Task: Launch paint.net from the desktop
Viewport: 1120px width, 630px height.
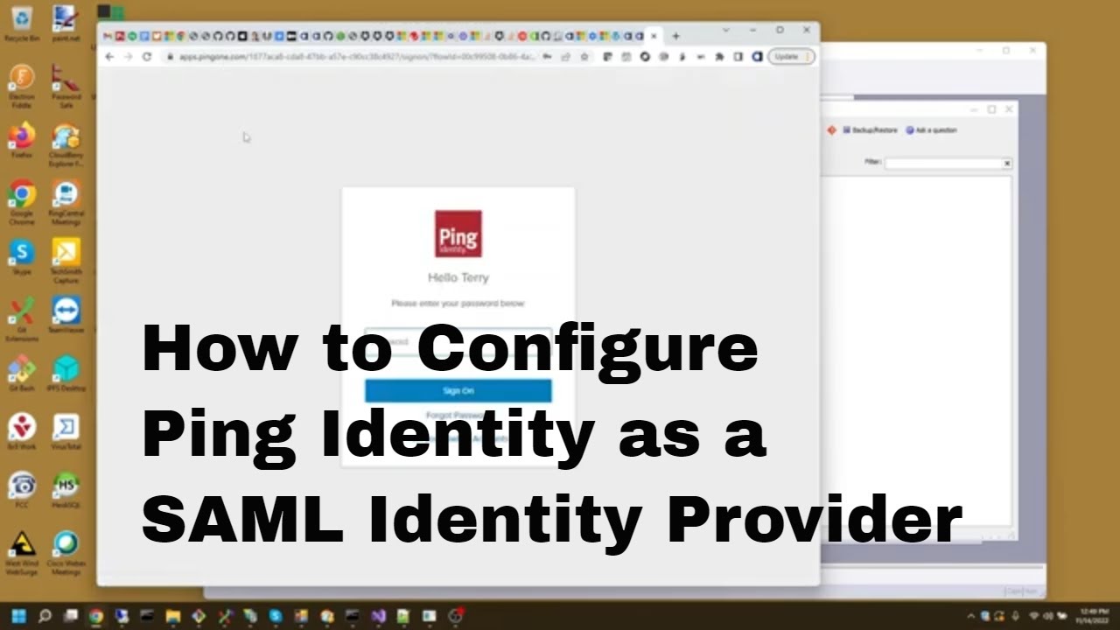Action: (66, 24)
